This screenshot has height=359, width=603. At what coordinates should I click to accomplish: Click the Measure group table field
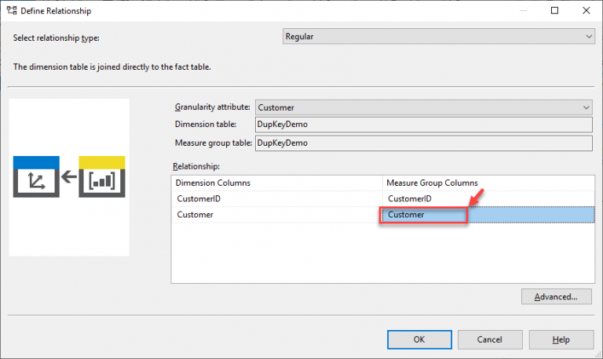pos(422,143)
